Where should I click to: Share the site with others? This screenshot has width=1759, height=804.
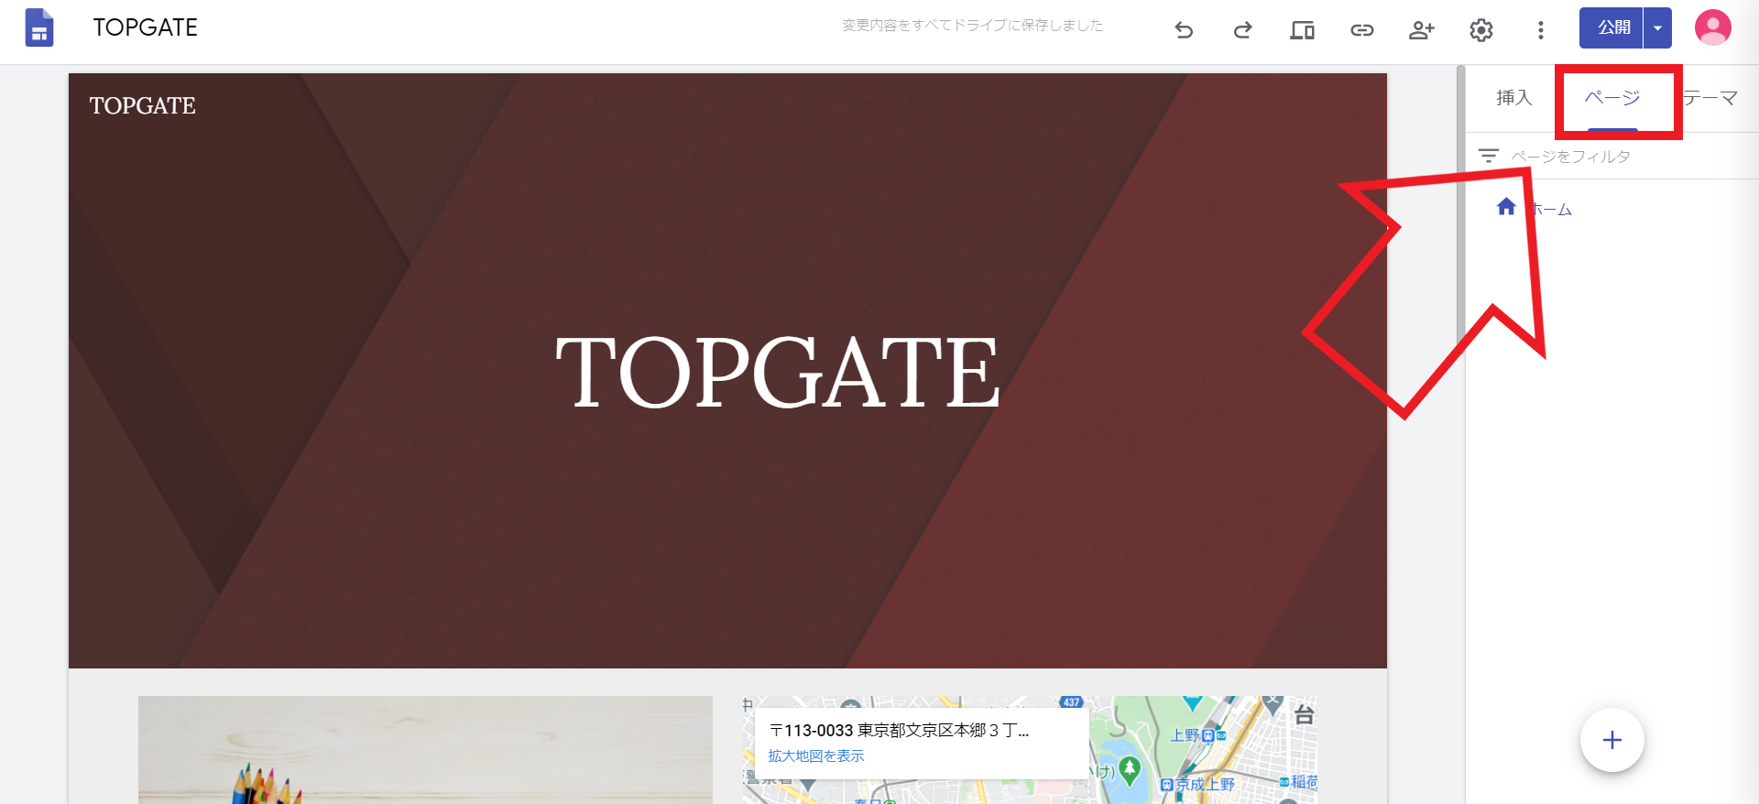pos(1421,30)
